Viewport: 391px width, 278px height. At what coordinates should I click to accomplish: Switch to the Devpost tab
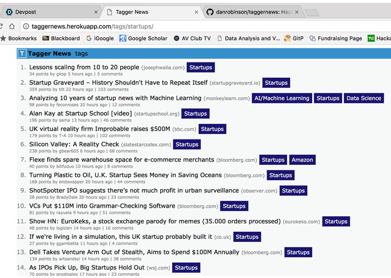pos(50,12)
